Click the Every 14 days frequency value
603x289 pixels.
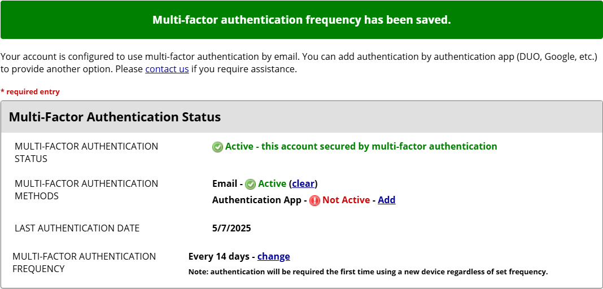[x=219, y=257]
